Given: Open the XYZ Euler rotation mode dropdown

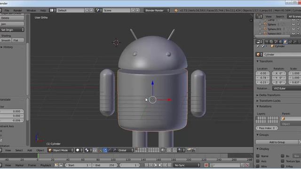Looking at the screenshot, I should (x=286, y=89).
